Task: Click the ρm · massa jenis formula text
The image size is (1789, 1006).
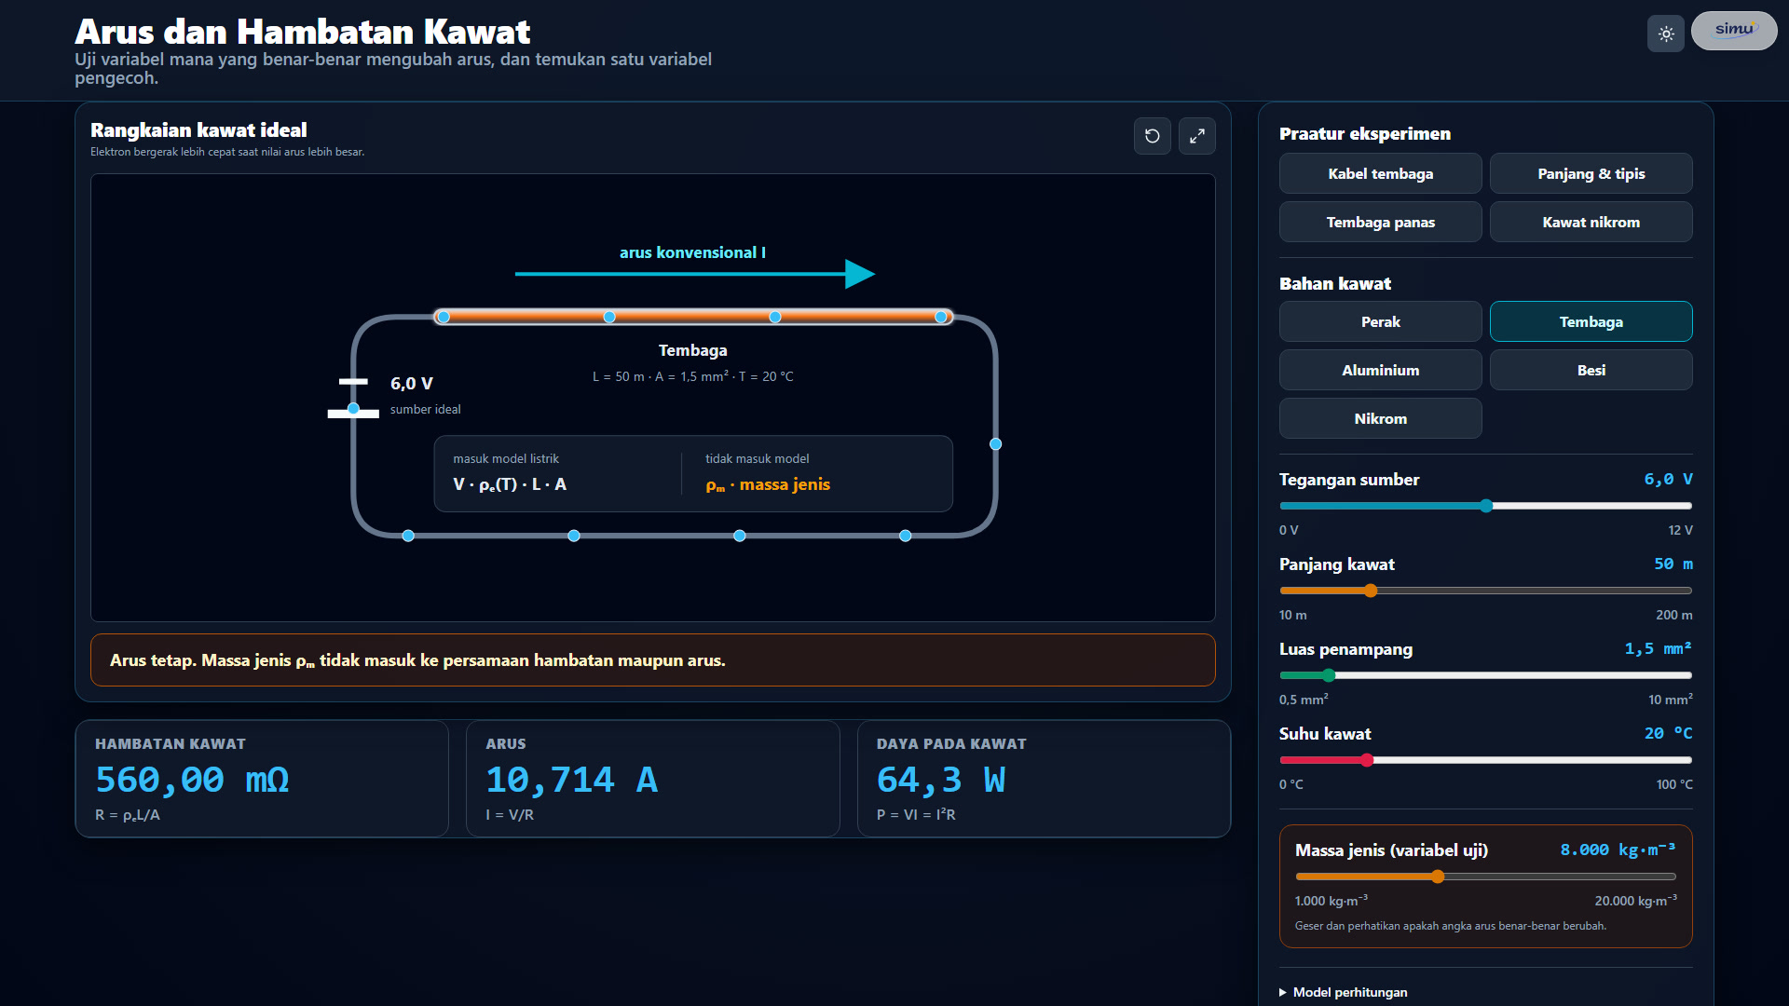Action: click(768, 484)
